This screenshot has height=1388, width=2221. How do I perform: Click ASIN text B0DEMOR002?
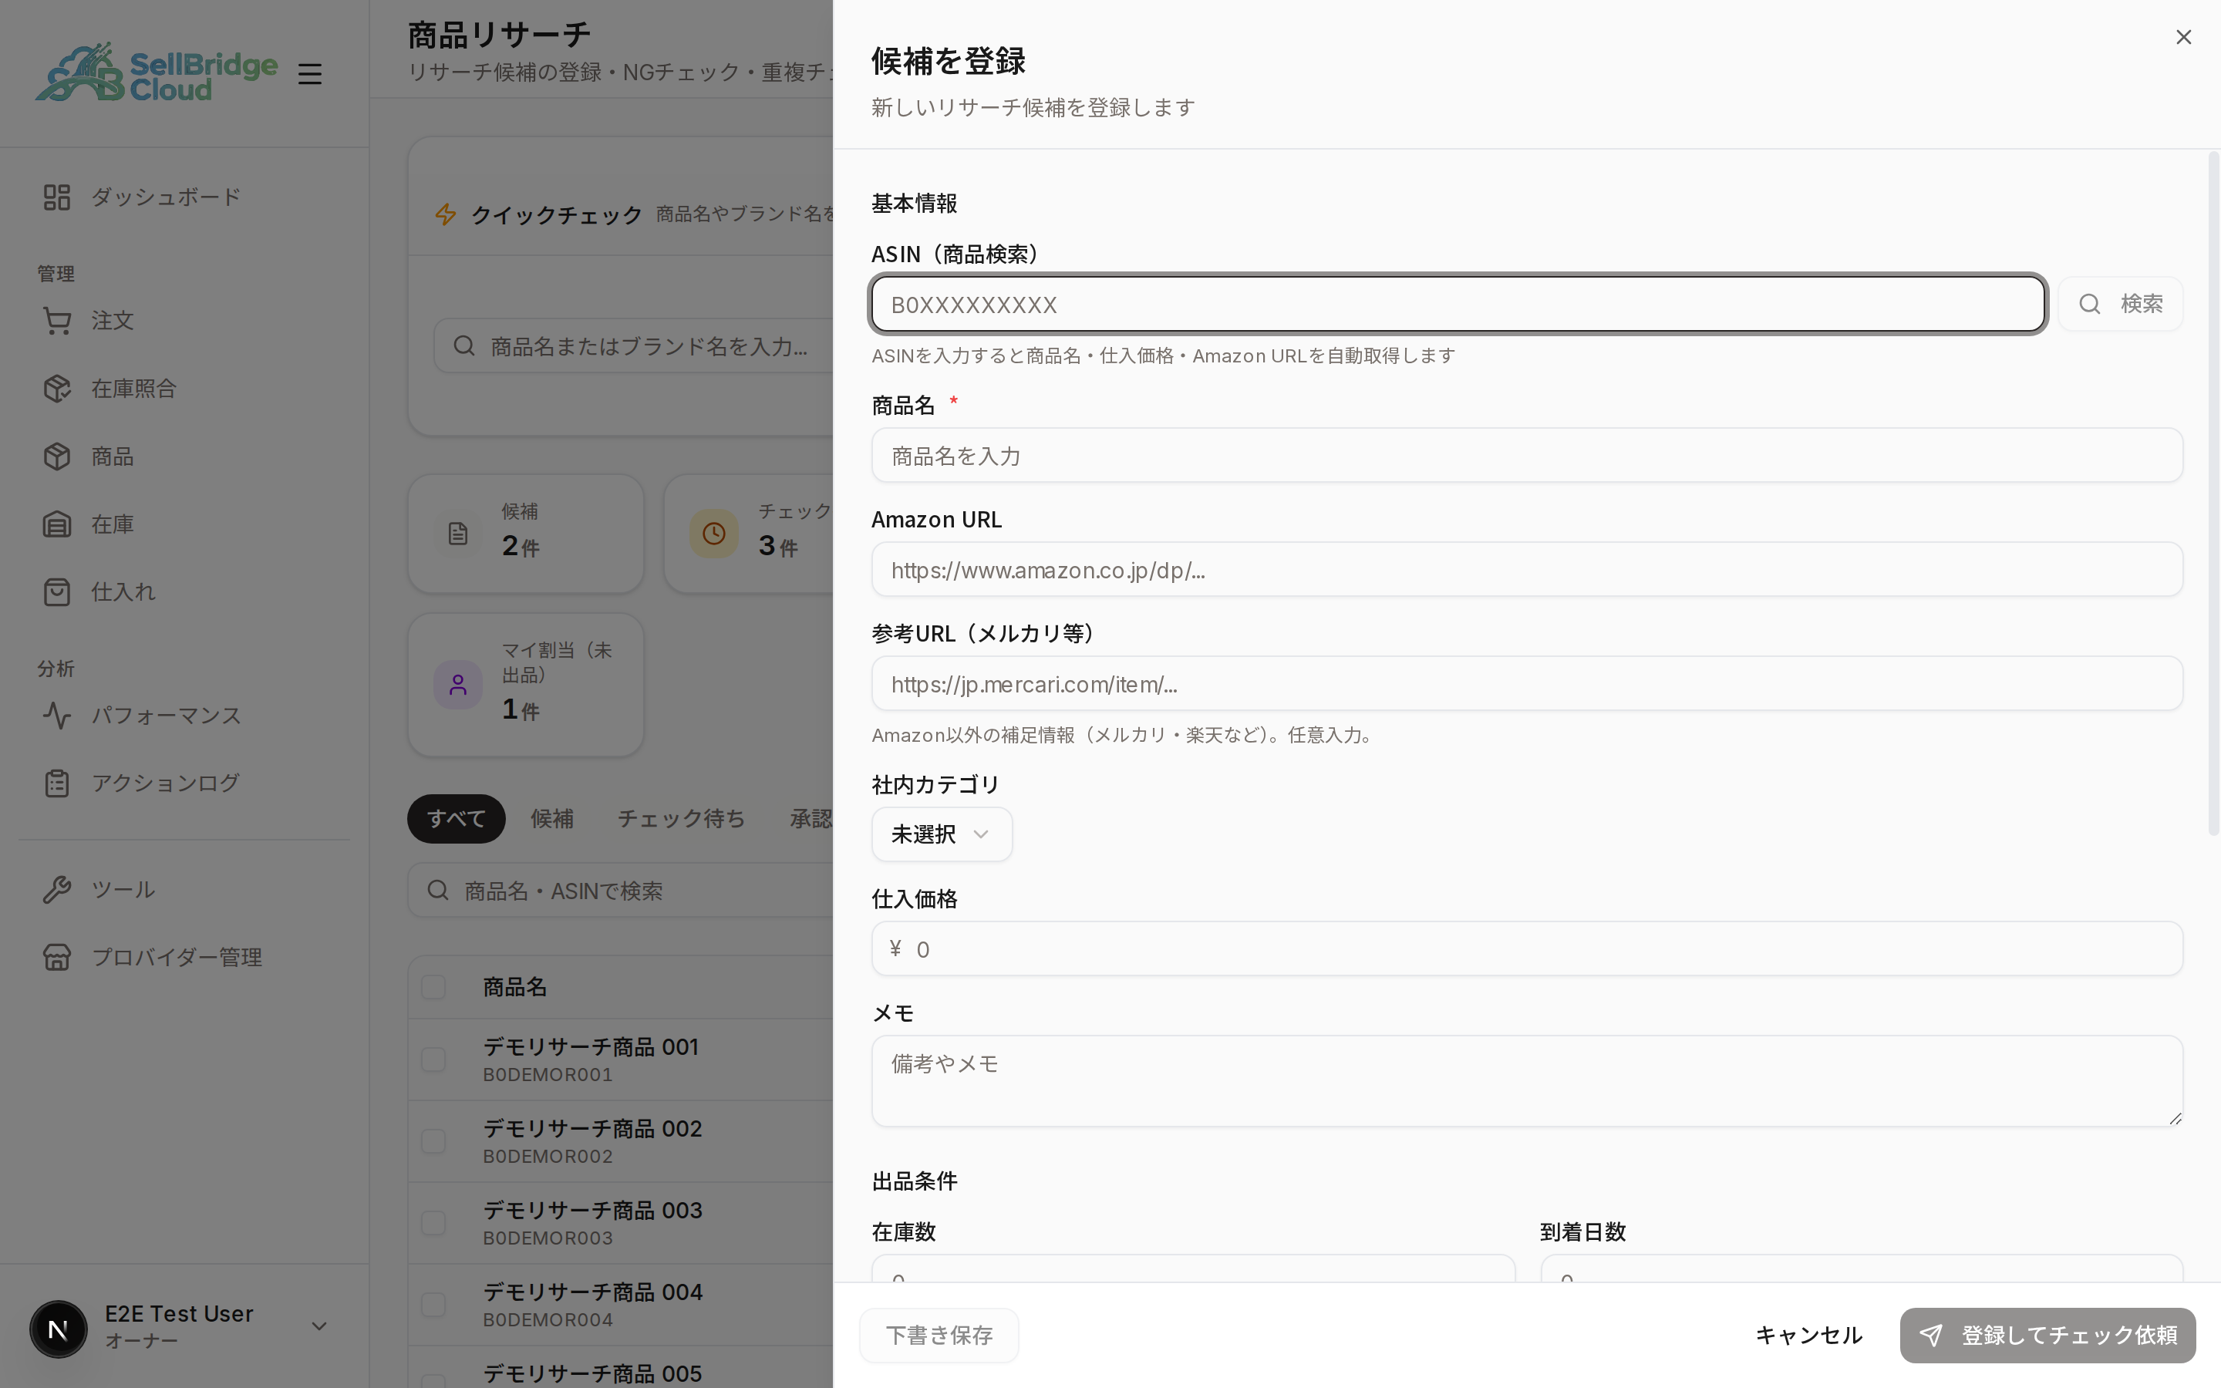(548, 1157)
